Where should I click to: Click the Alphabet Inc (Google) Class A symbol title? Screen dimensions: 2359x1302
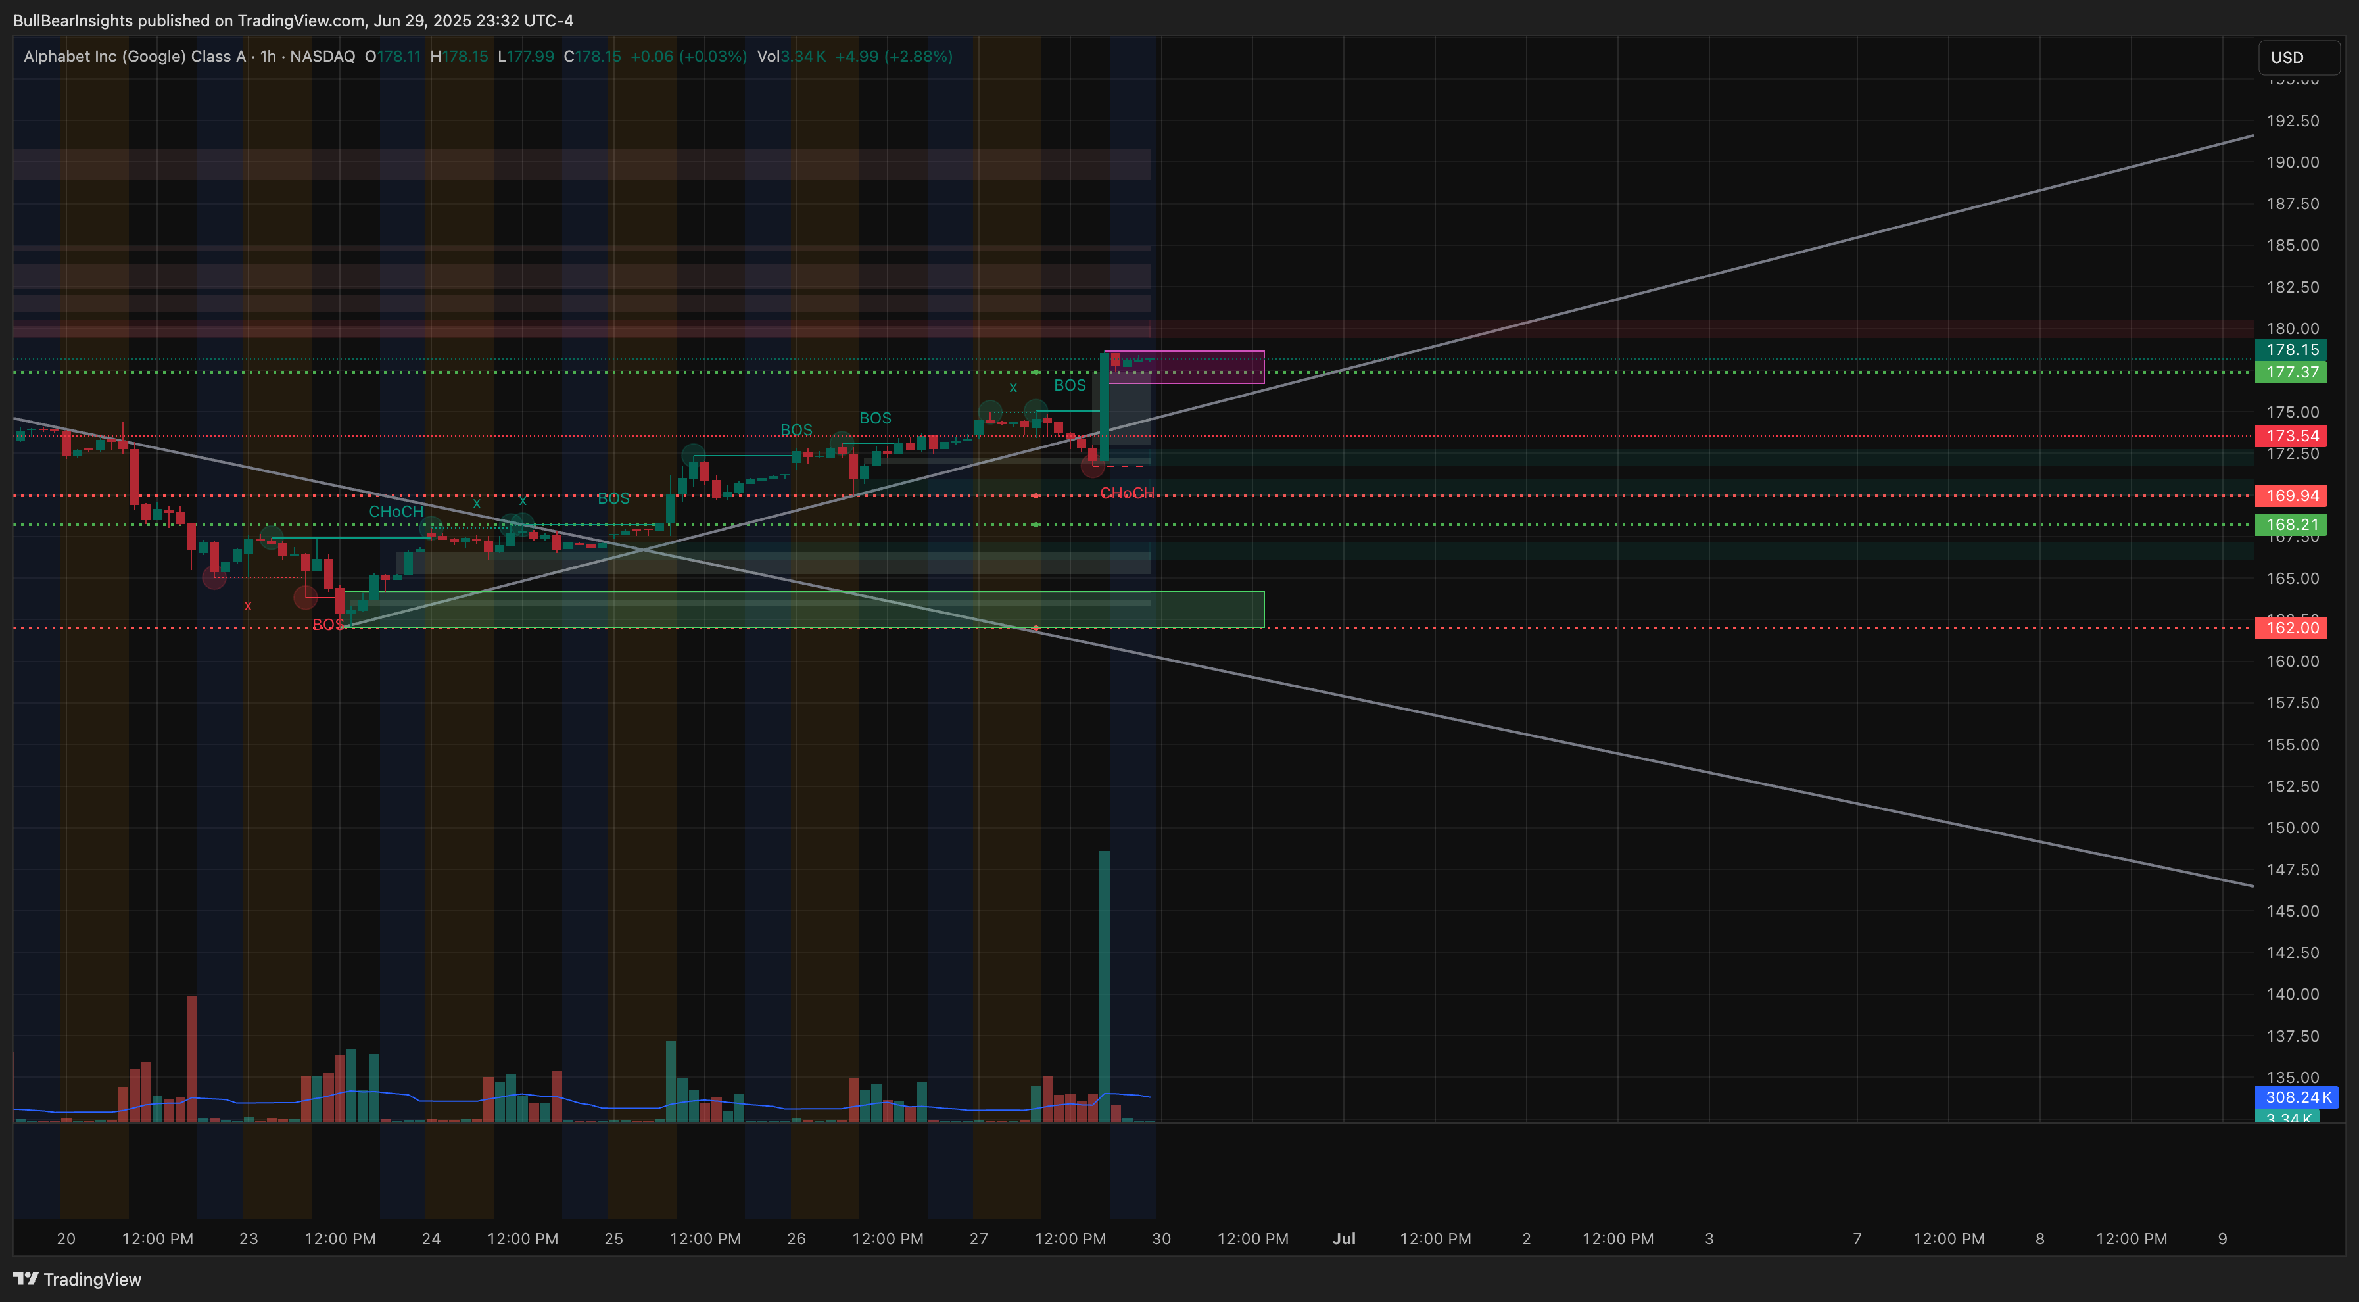click(x=135, y=56)
